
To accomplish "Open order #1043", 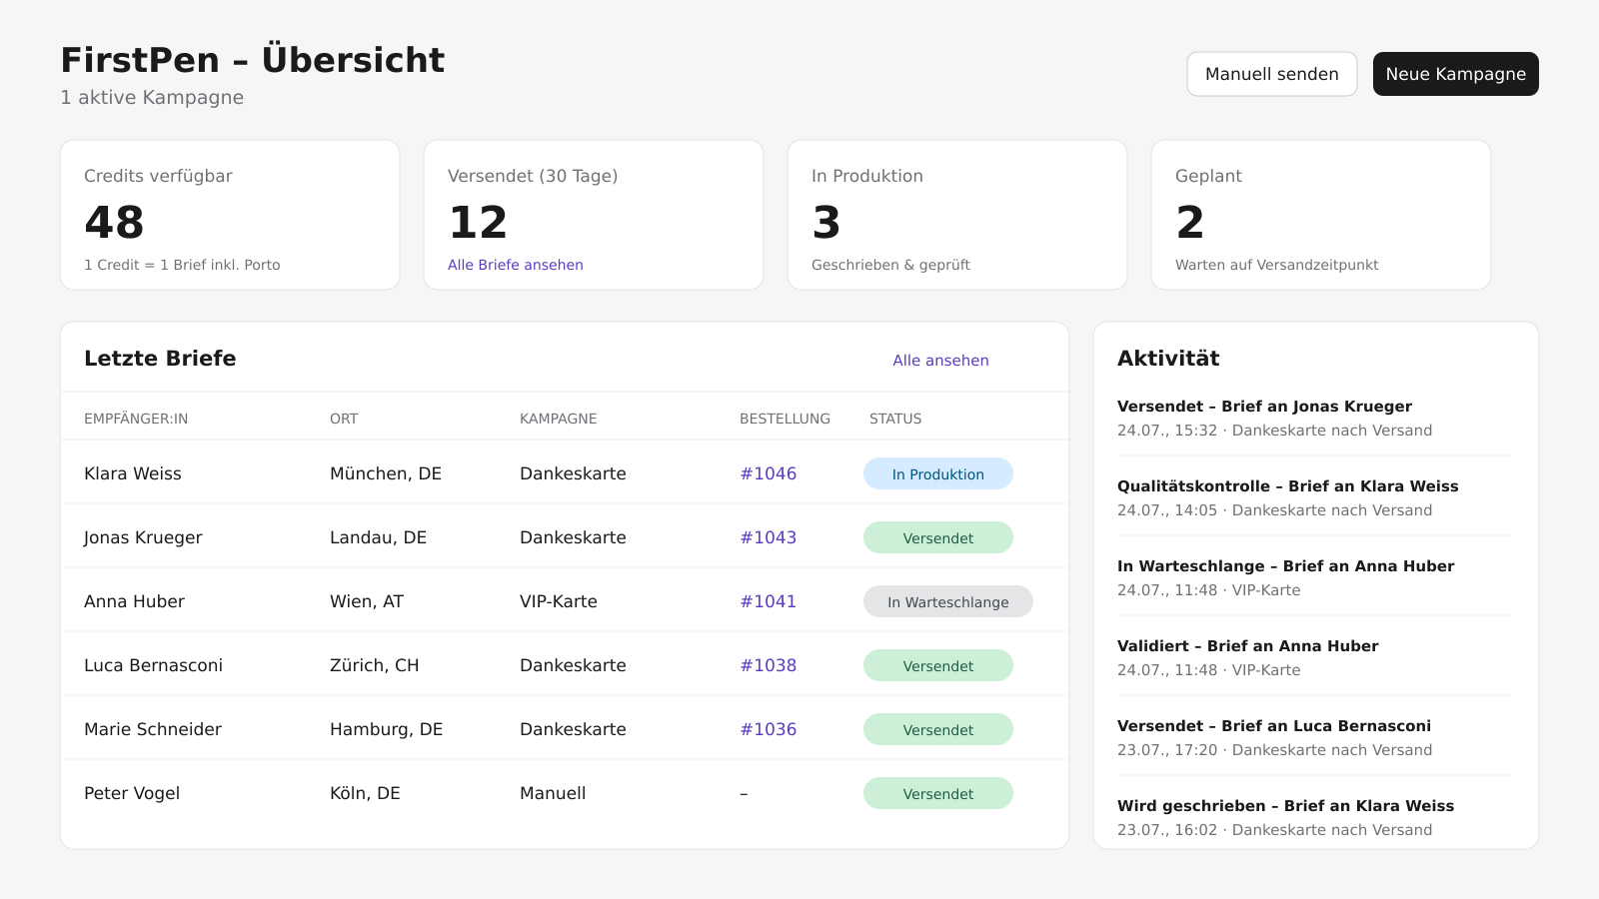I will coord(768,537).
